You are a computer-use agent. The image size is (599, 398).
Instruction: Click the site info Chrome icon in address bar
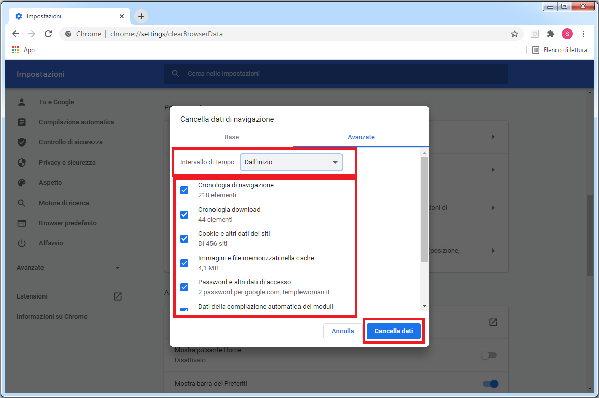(x=68, y=34)
